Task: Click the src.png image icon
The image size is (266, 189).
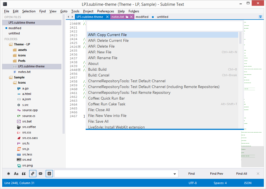Action: click(x=19, y=165)
